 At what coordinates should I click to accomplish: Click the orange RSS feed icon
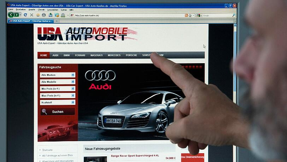186,16
